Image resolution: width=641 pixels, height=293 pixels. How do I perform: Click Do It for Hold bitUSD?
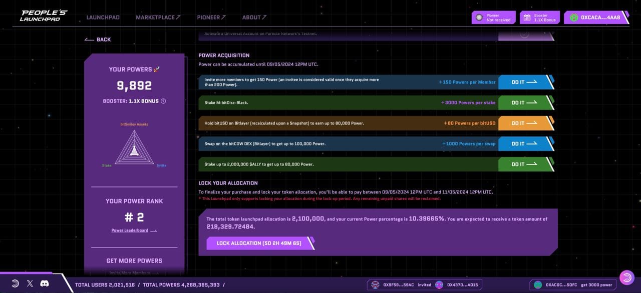526,123
